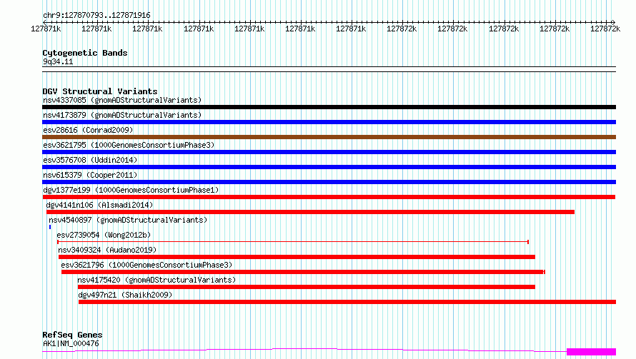The image size is (636, 359).
Task: Open the dgv4141n106 (Alsmadi2014) label
Action: (99, 205)
